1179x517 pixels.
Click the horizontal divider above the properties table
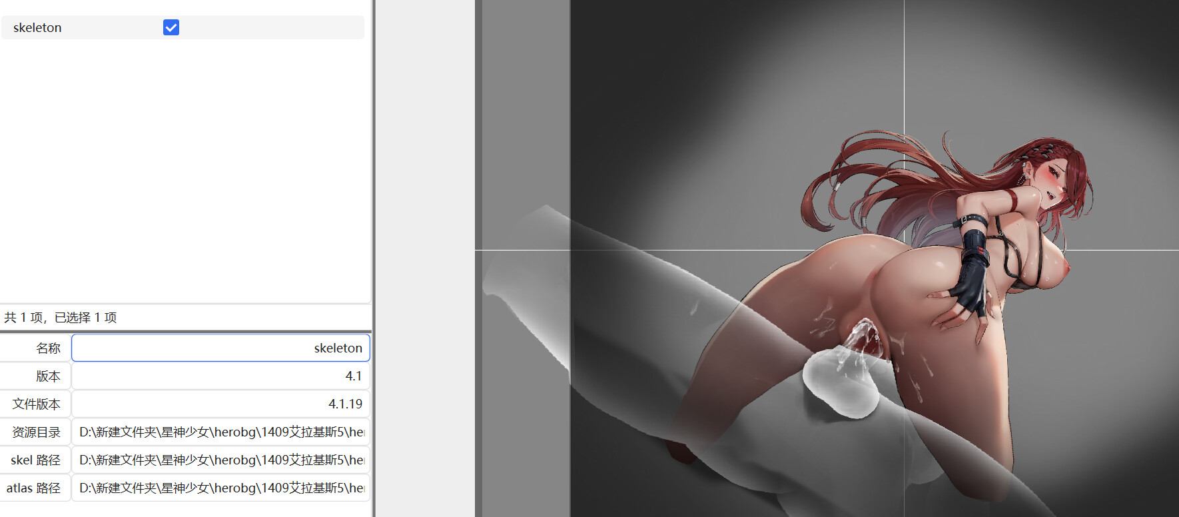[x=185, y=331]
